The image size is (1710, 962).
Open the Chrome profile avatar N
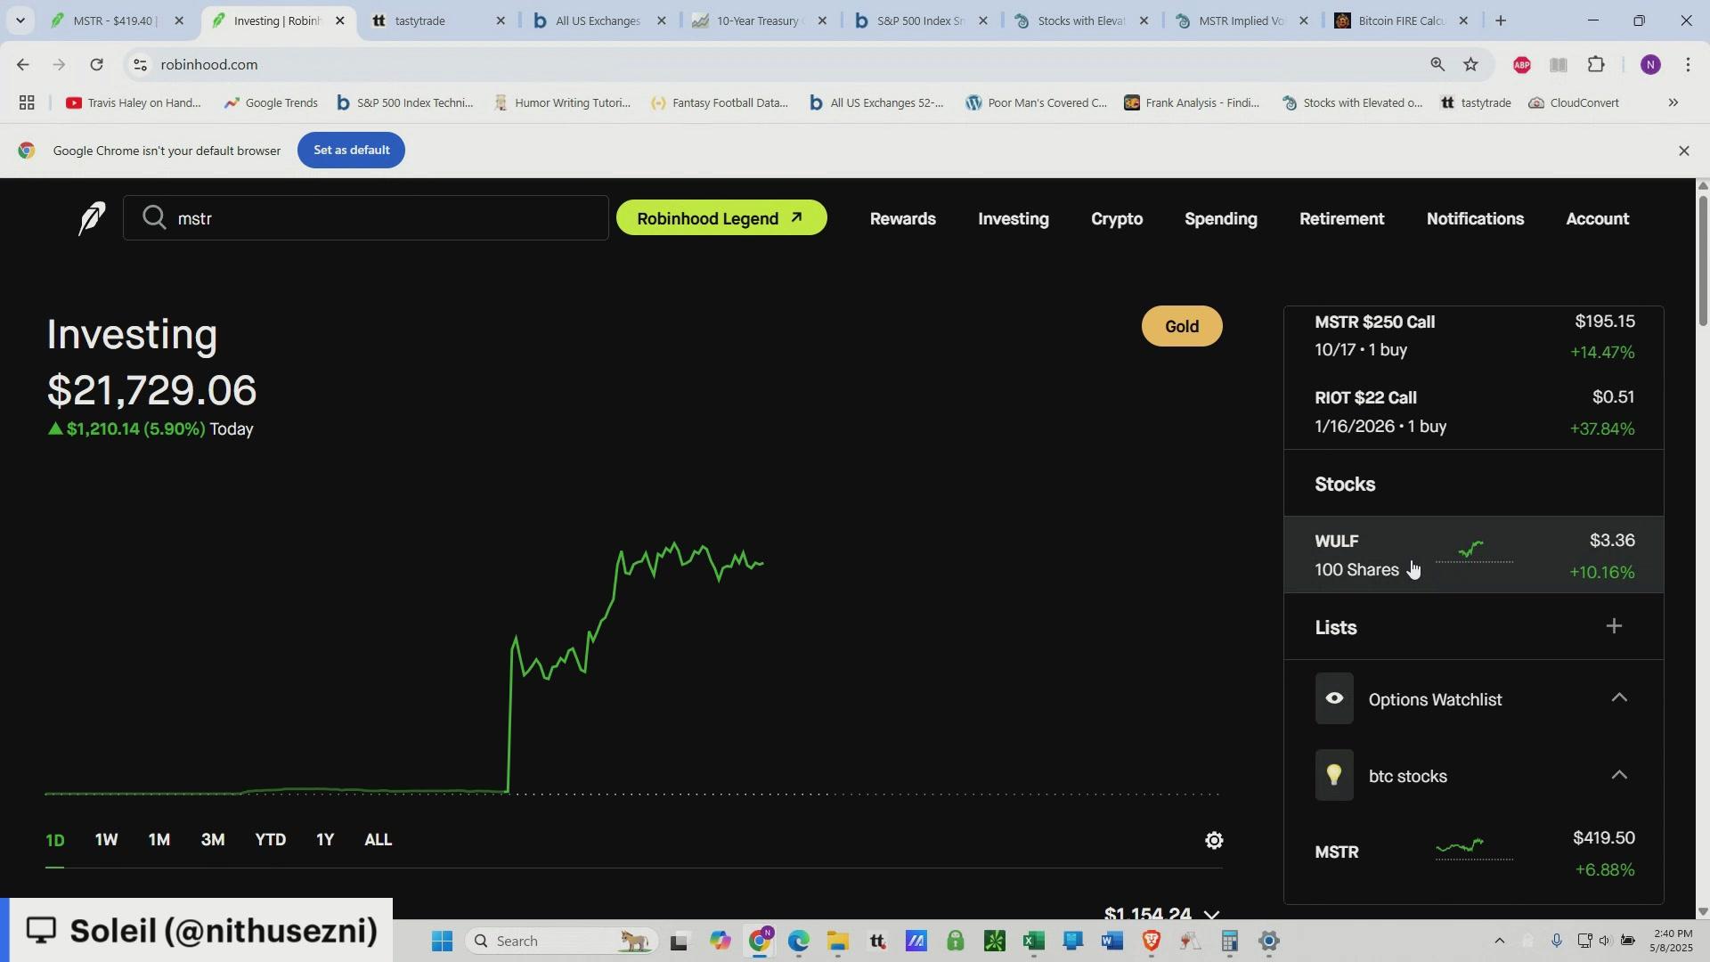[x=1650, y=64]
